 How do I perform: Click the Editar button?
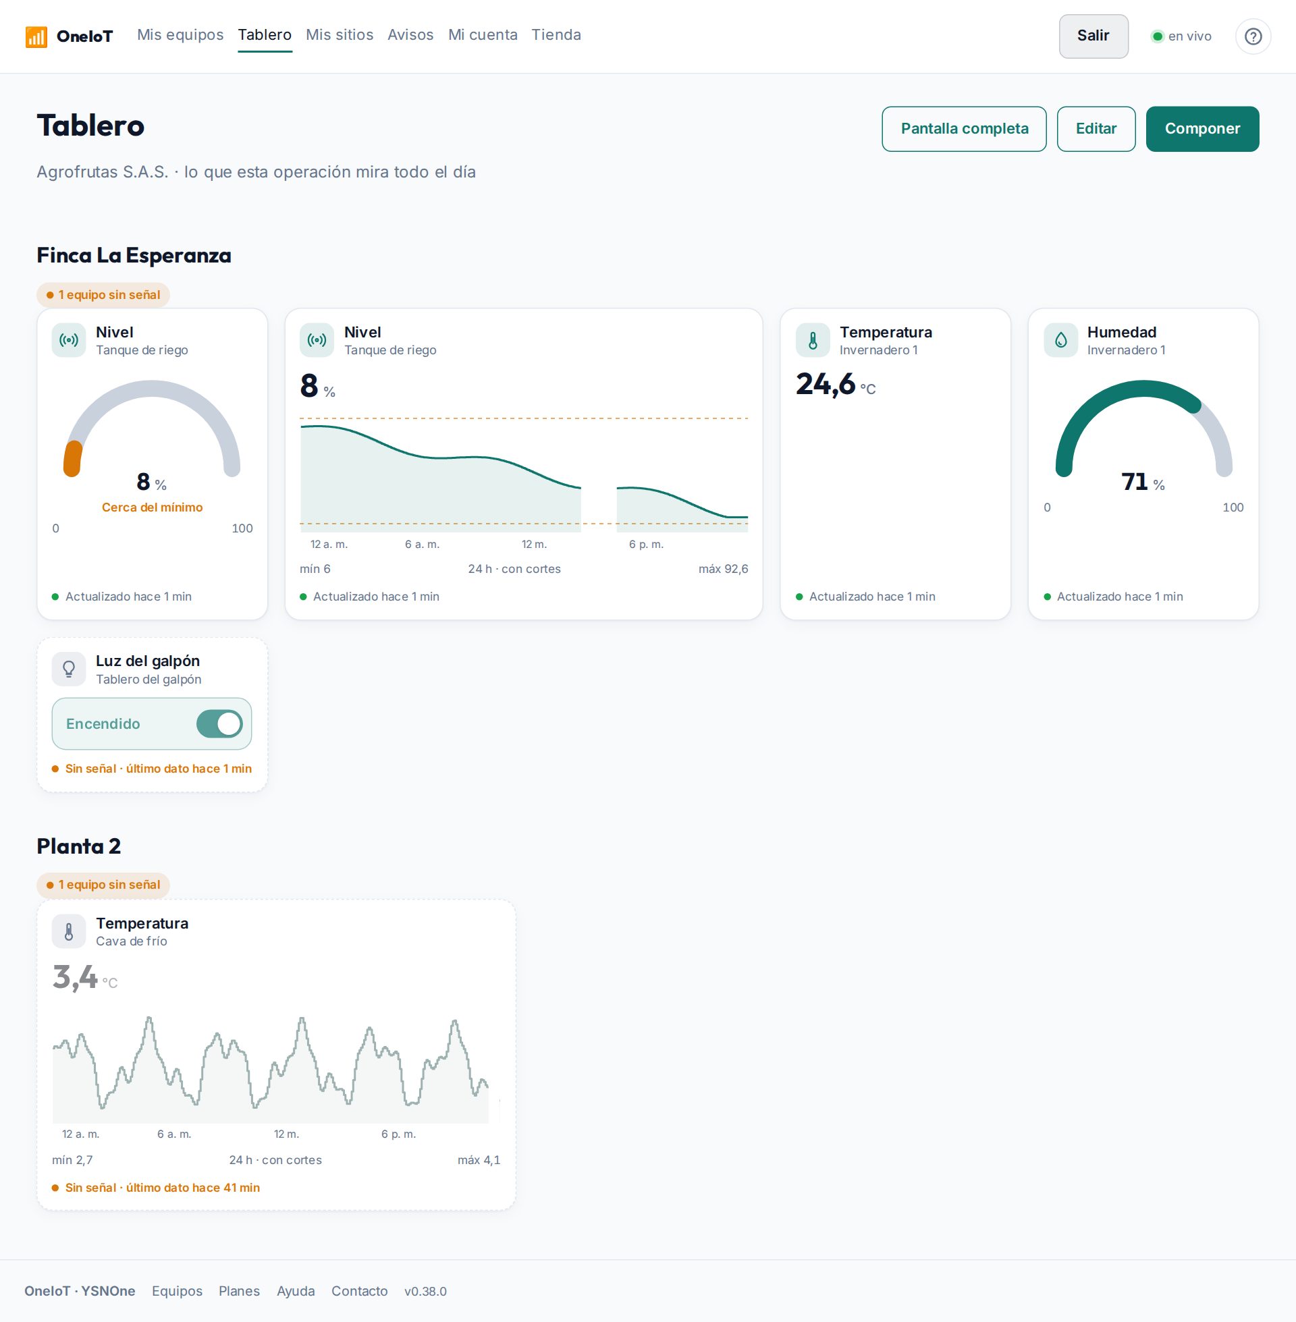[x=1096, y=129]
